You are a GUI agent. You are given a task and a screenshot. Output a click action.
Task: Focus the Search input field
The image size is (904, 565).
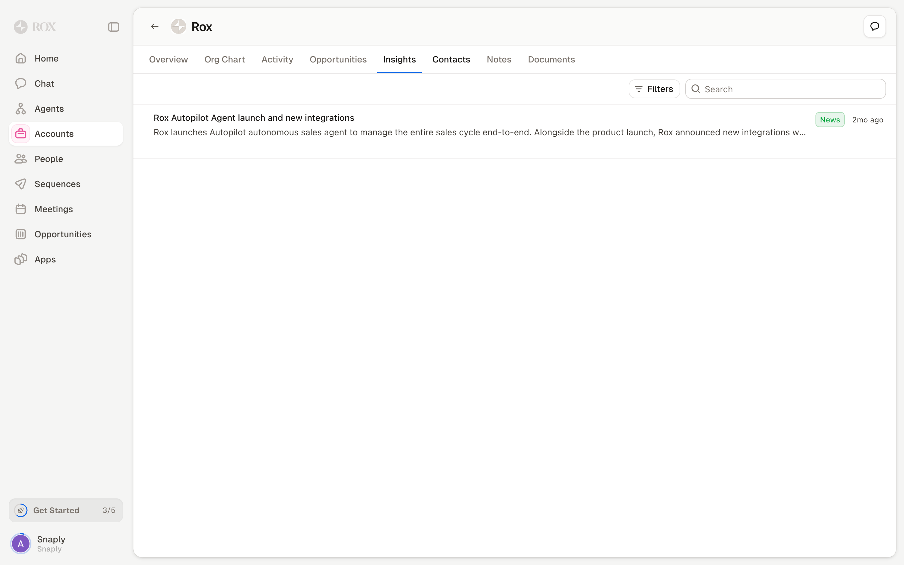tap(785, 89)
